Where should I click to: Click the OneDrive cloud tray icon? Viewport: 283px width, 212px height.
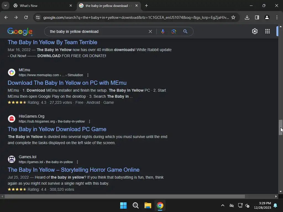[x=232, y=205]
